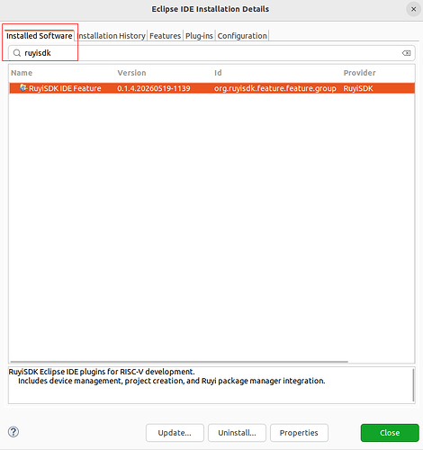The image size is (423, 450).
Task: Focus the filter field containing ruyisdk
Action: click(211, 53)
